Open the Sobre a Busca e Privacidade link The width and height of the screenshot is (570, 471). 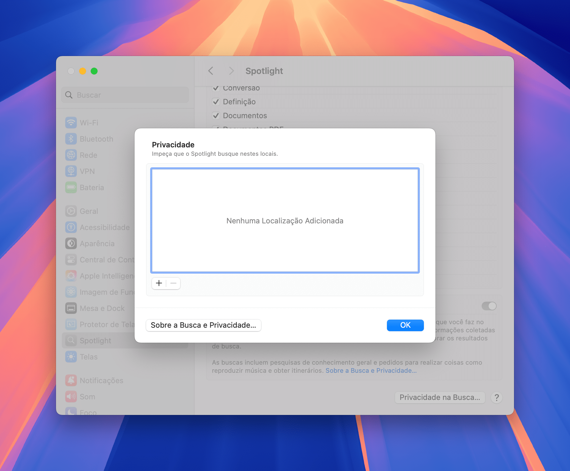click(x=371, y=370)
